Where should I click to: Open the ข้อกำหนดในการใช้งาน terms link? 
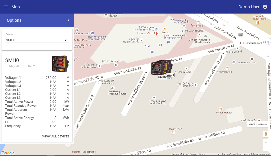(x=231, y=154)
